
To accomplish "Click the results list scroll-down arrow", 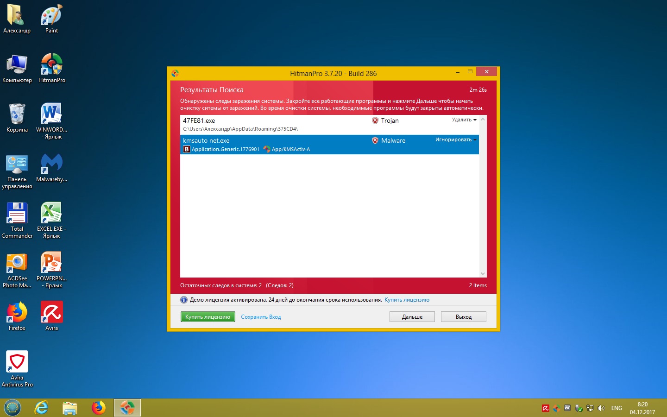I will pyautogui.click(x=483, y=274).
